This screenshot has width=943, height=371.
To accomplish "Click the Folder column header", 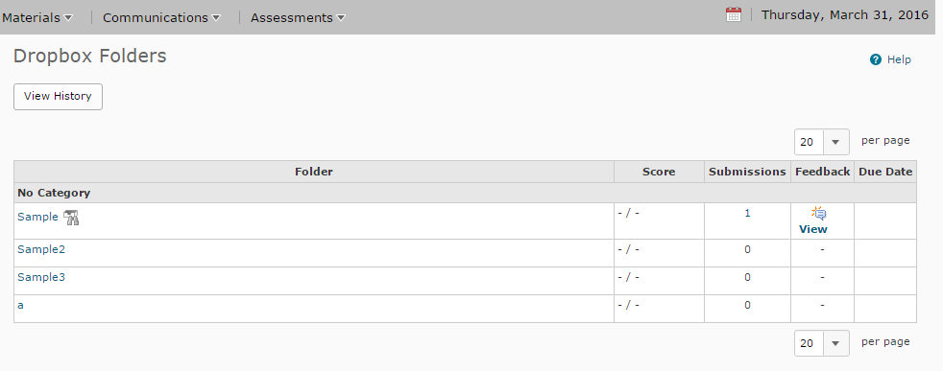I will click(314, 172).
